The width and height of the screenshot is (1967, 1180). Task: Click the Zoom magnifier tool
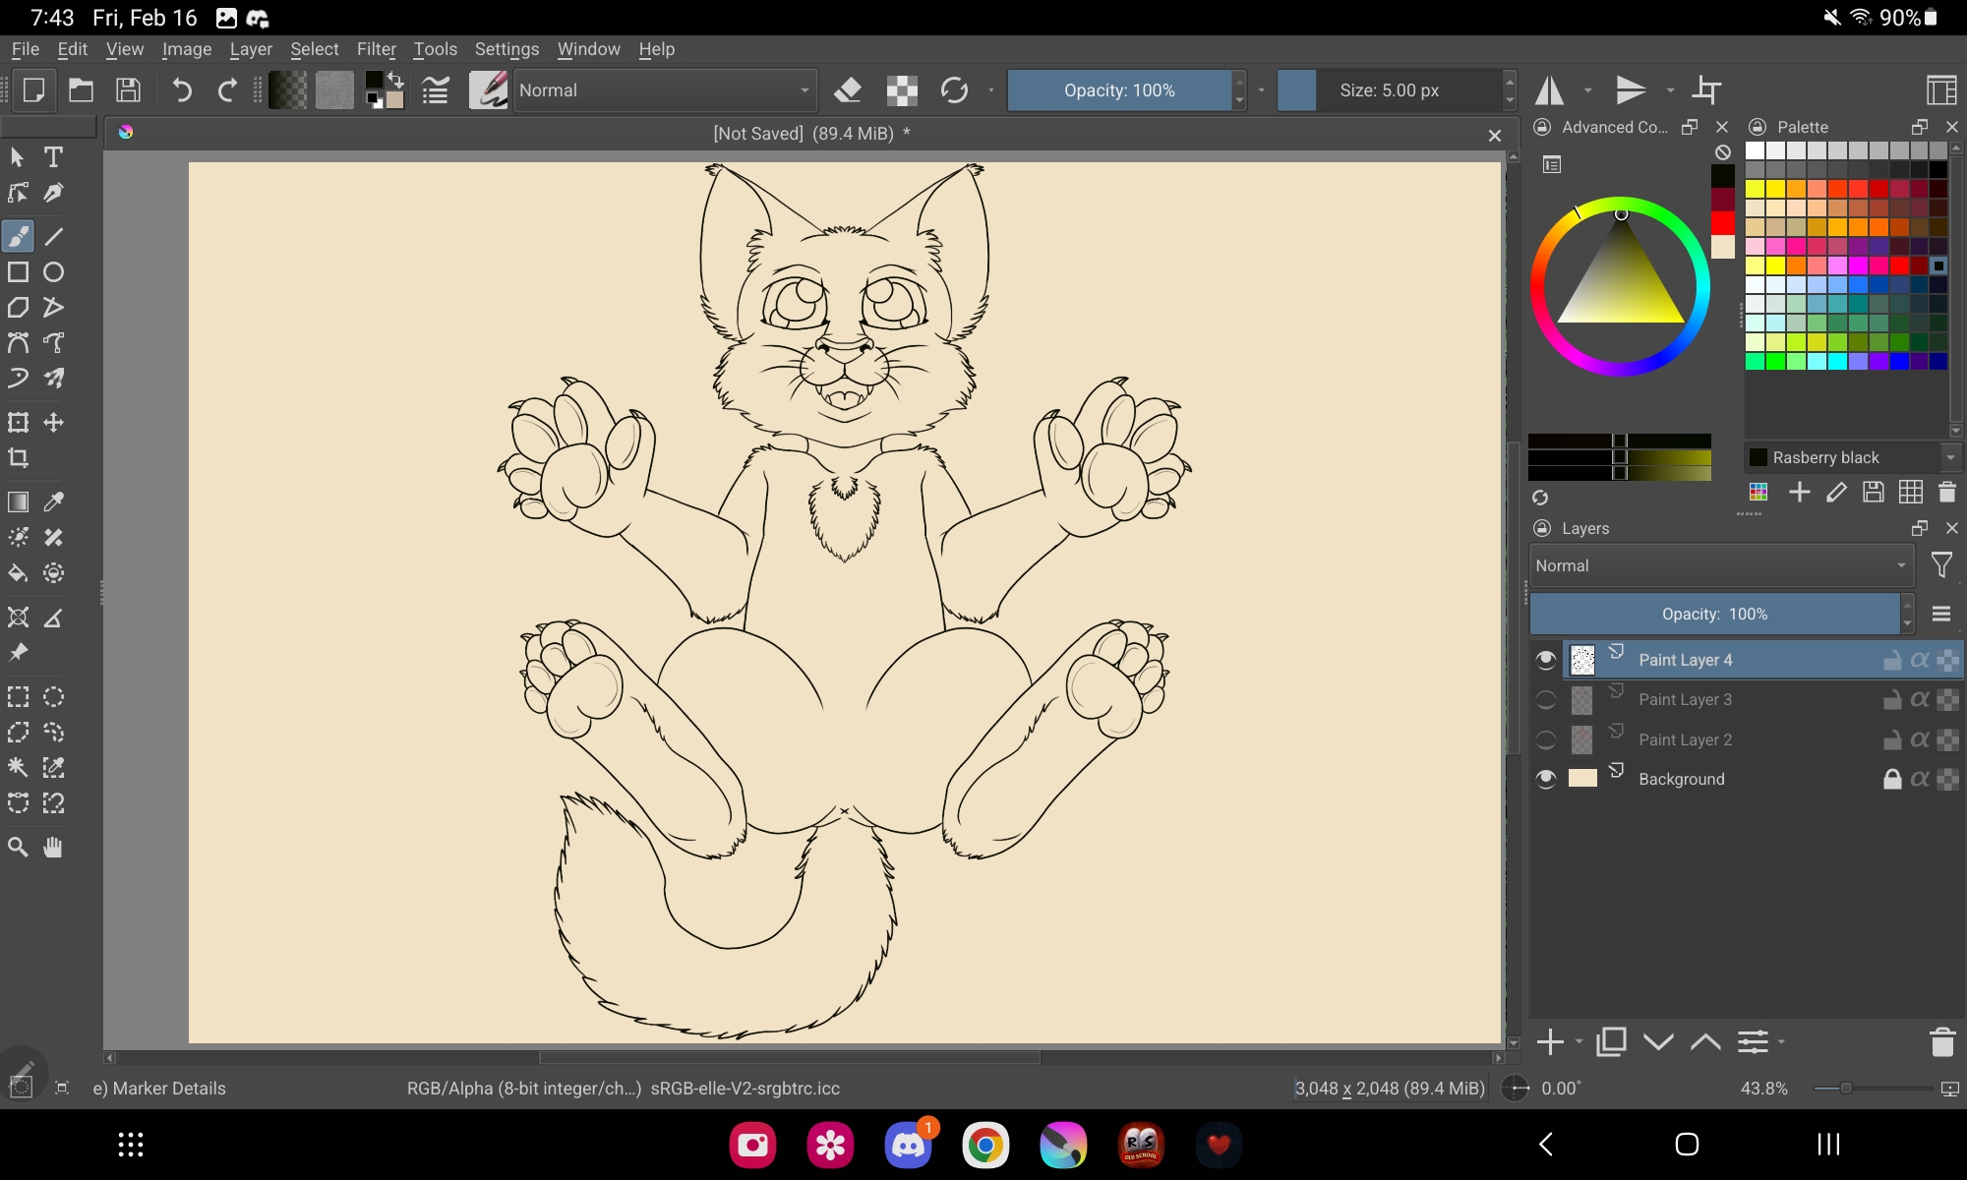[18, 847]
